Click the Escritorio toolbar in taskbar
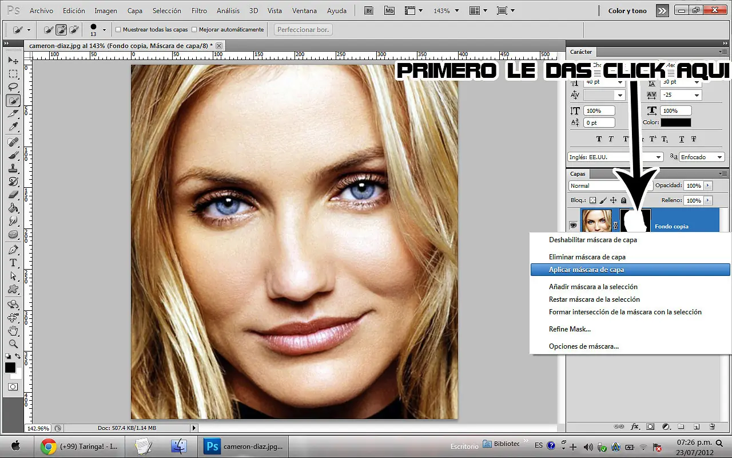 464,445
